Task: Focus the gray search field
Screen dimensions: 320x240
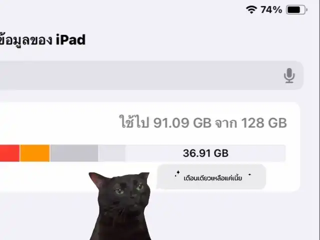Action: (151, 75)
